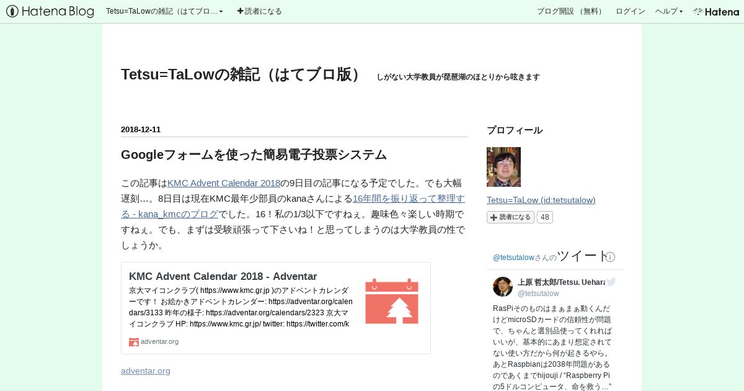Click the profile photo in プロフィール section

(x=503, y=167)
